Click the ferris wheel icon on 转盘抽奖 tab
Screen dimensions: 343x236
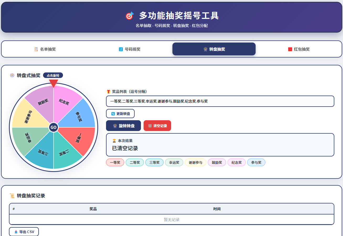205,49
